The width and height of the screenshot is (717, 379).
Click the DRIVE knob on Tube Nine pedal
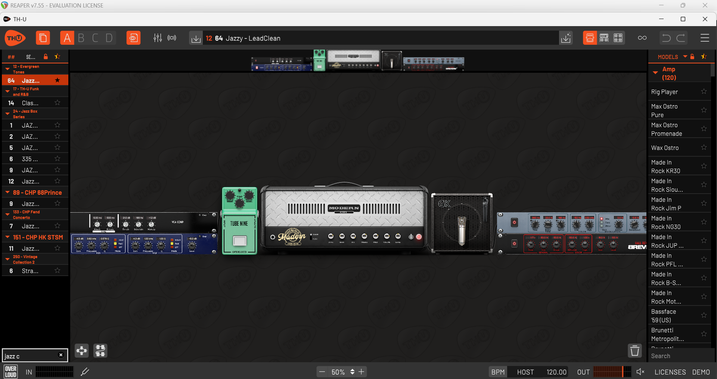(x=230, y=195)
